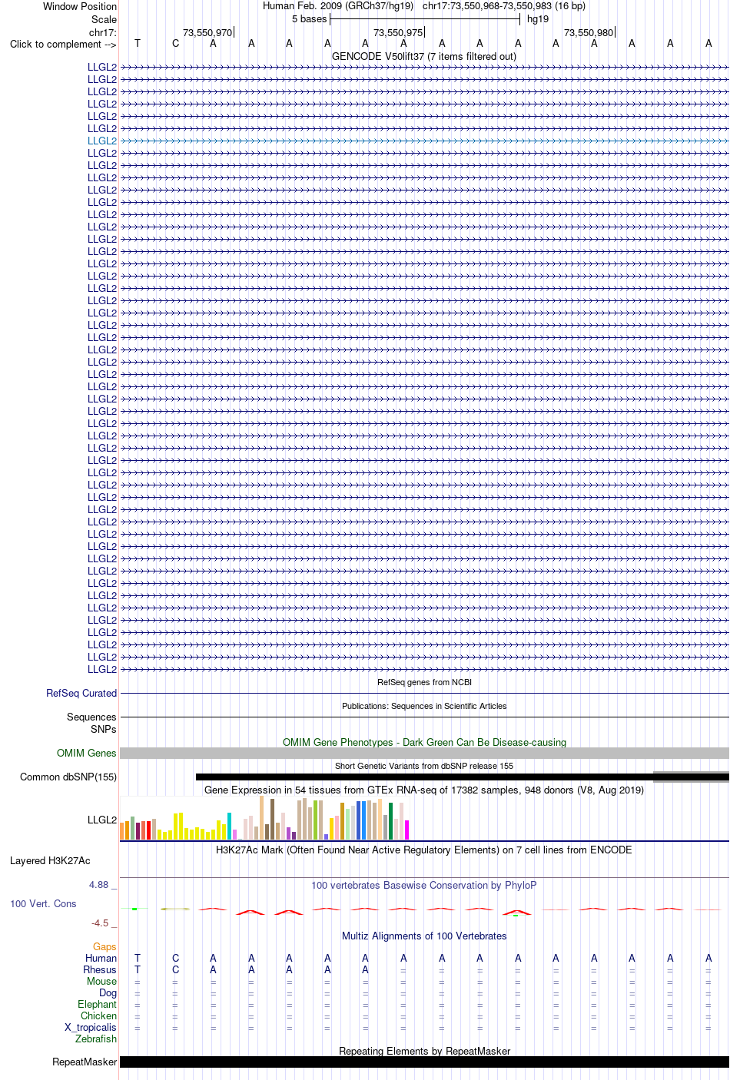This screenshot has width=730, height=1080.
Task: Click 'Short Genetic Variants from dbSNP release 155'
Action: pos(424,766)
